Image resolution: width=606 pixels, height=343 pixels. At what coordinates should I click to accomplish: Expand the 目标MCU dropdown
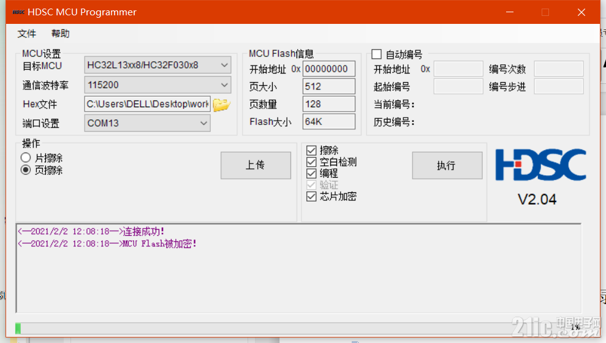(157, 65)
